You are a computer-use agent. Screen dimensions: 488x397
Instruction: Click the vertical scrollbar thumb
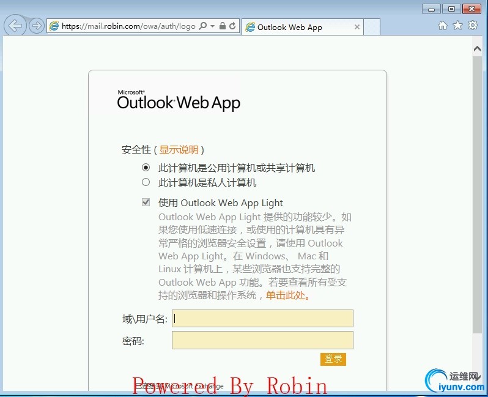click(477, 195)
